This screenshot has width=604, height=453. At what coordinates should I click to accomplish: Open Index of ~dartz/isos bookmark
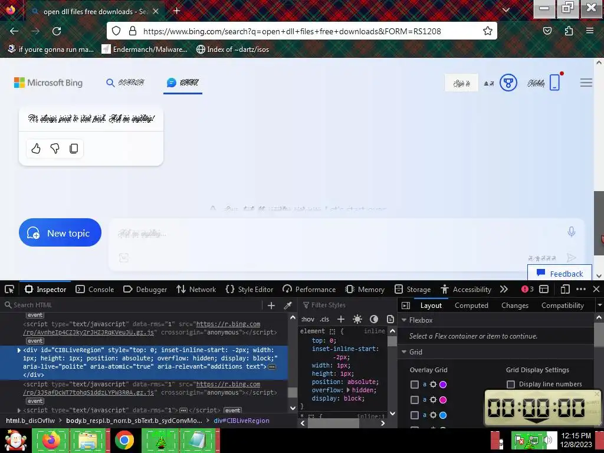[x=232, y=50]
